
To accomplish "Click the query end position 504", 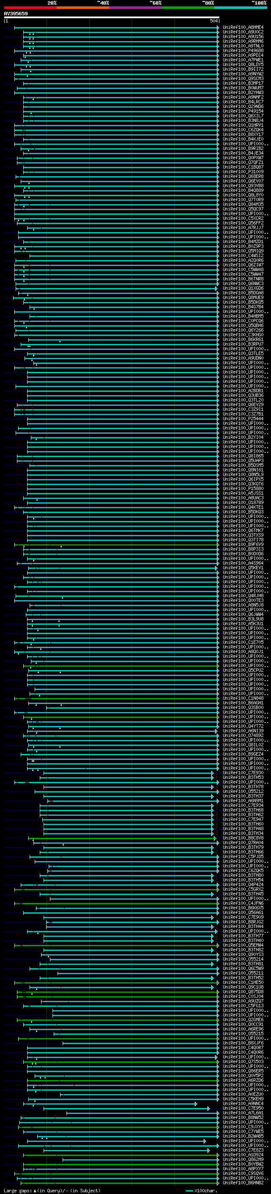I will click(x=213, y=21).
